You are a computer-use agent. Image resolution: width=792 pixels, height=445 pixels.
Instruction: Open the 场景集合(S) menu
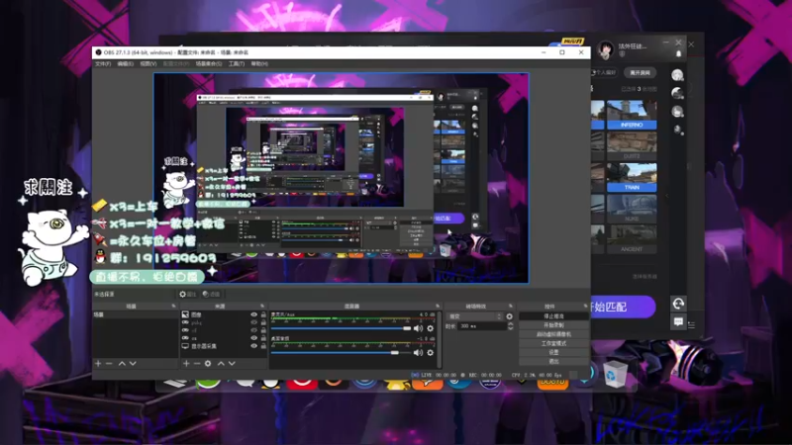click(x=209, y=64)
